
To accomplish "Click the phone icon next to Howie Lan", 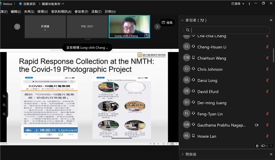I will coord(193,136).
